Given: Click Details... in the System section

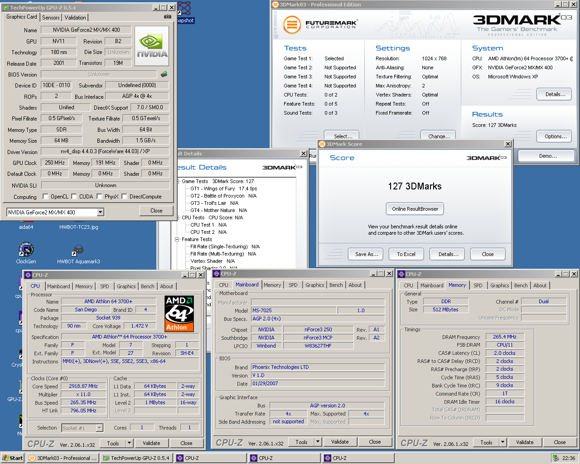Looking at the screenshot, I should 555,94.
